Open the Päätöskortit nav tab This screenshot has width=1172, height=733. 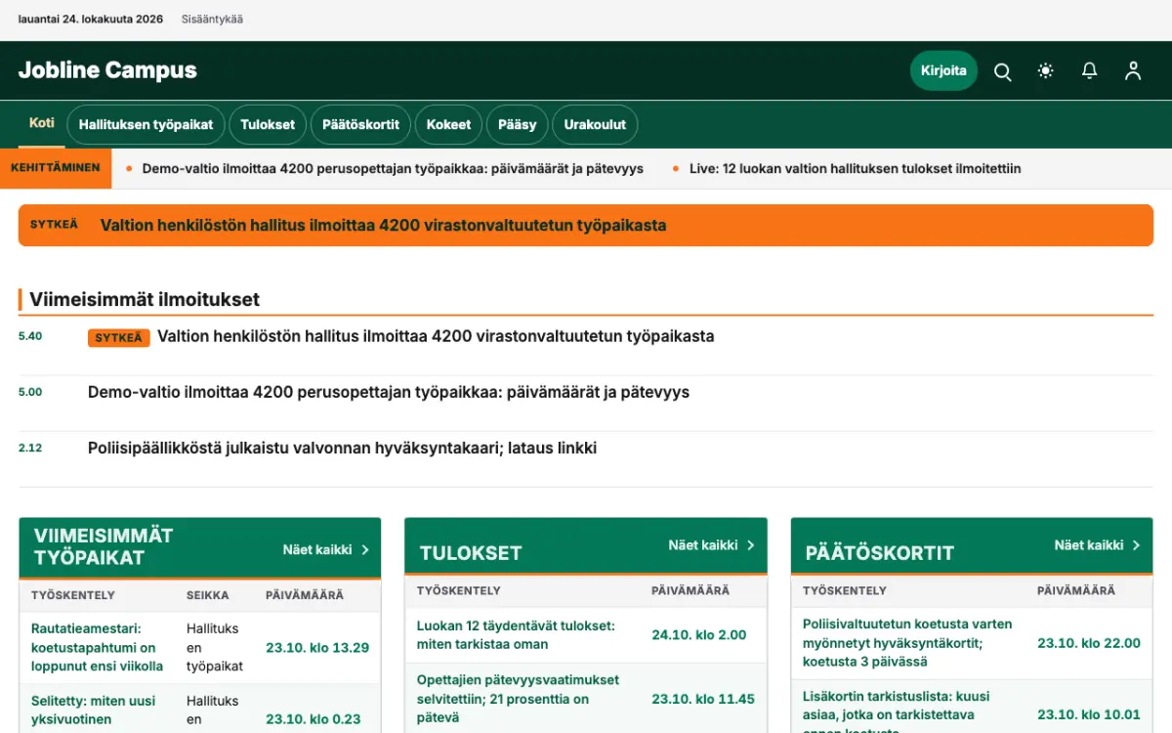[361, 125]
